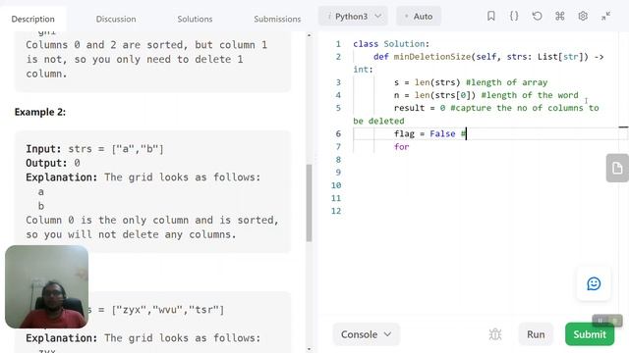Click the 'class Solution:' line
The image size is (629, 353).
[391, 44]
